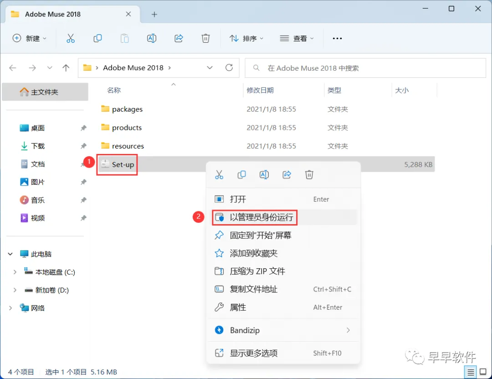
Task: Click search box for Adobe Muse 2018
Action: point(365,68)
